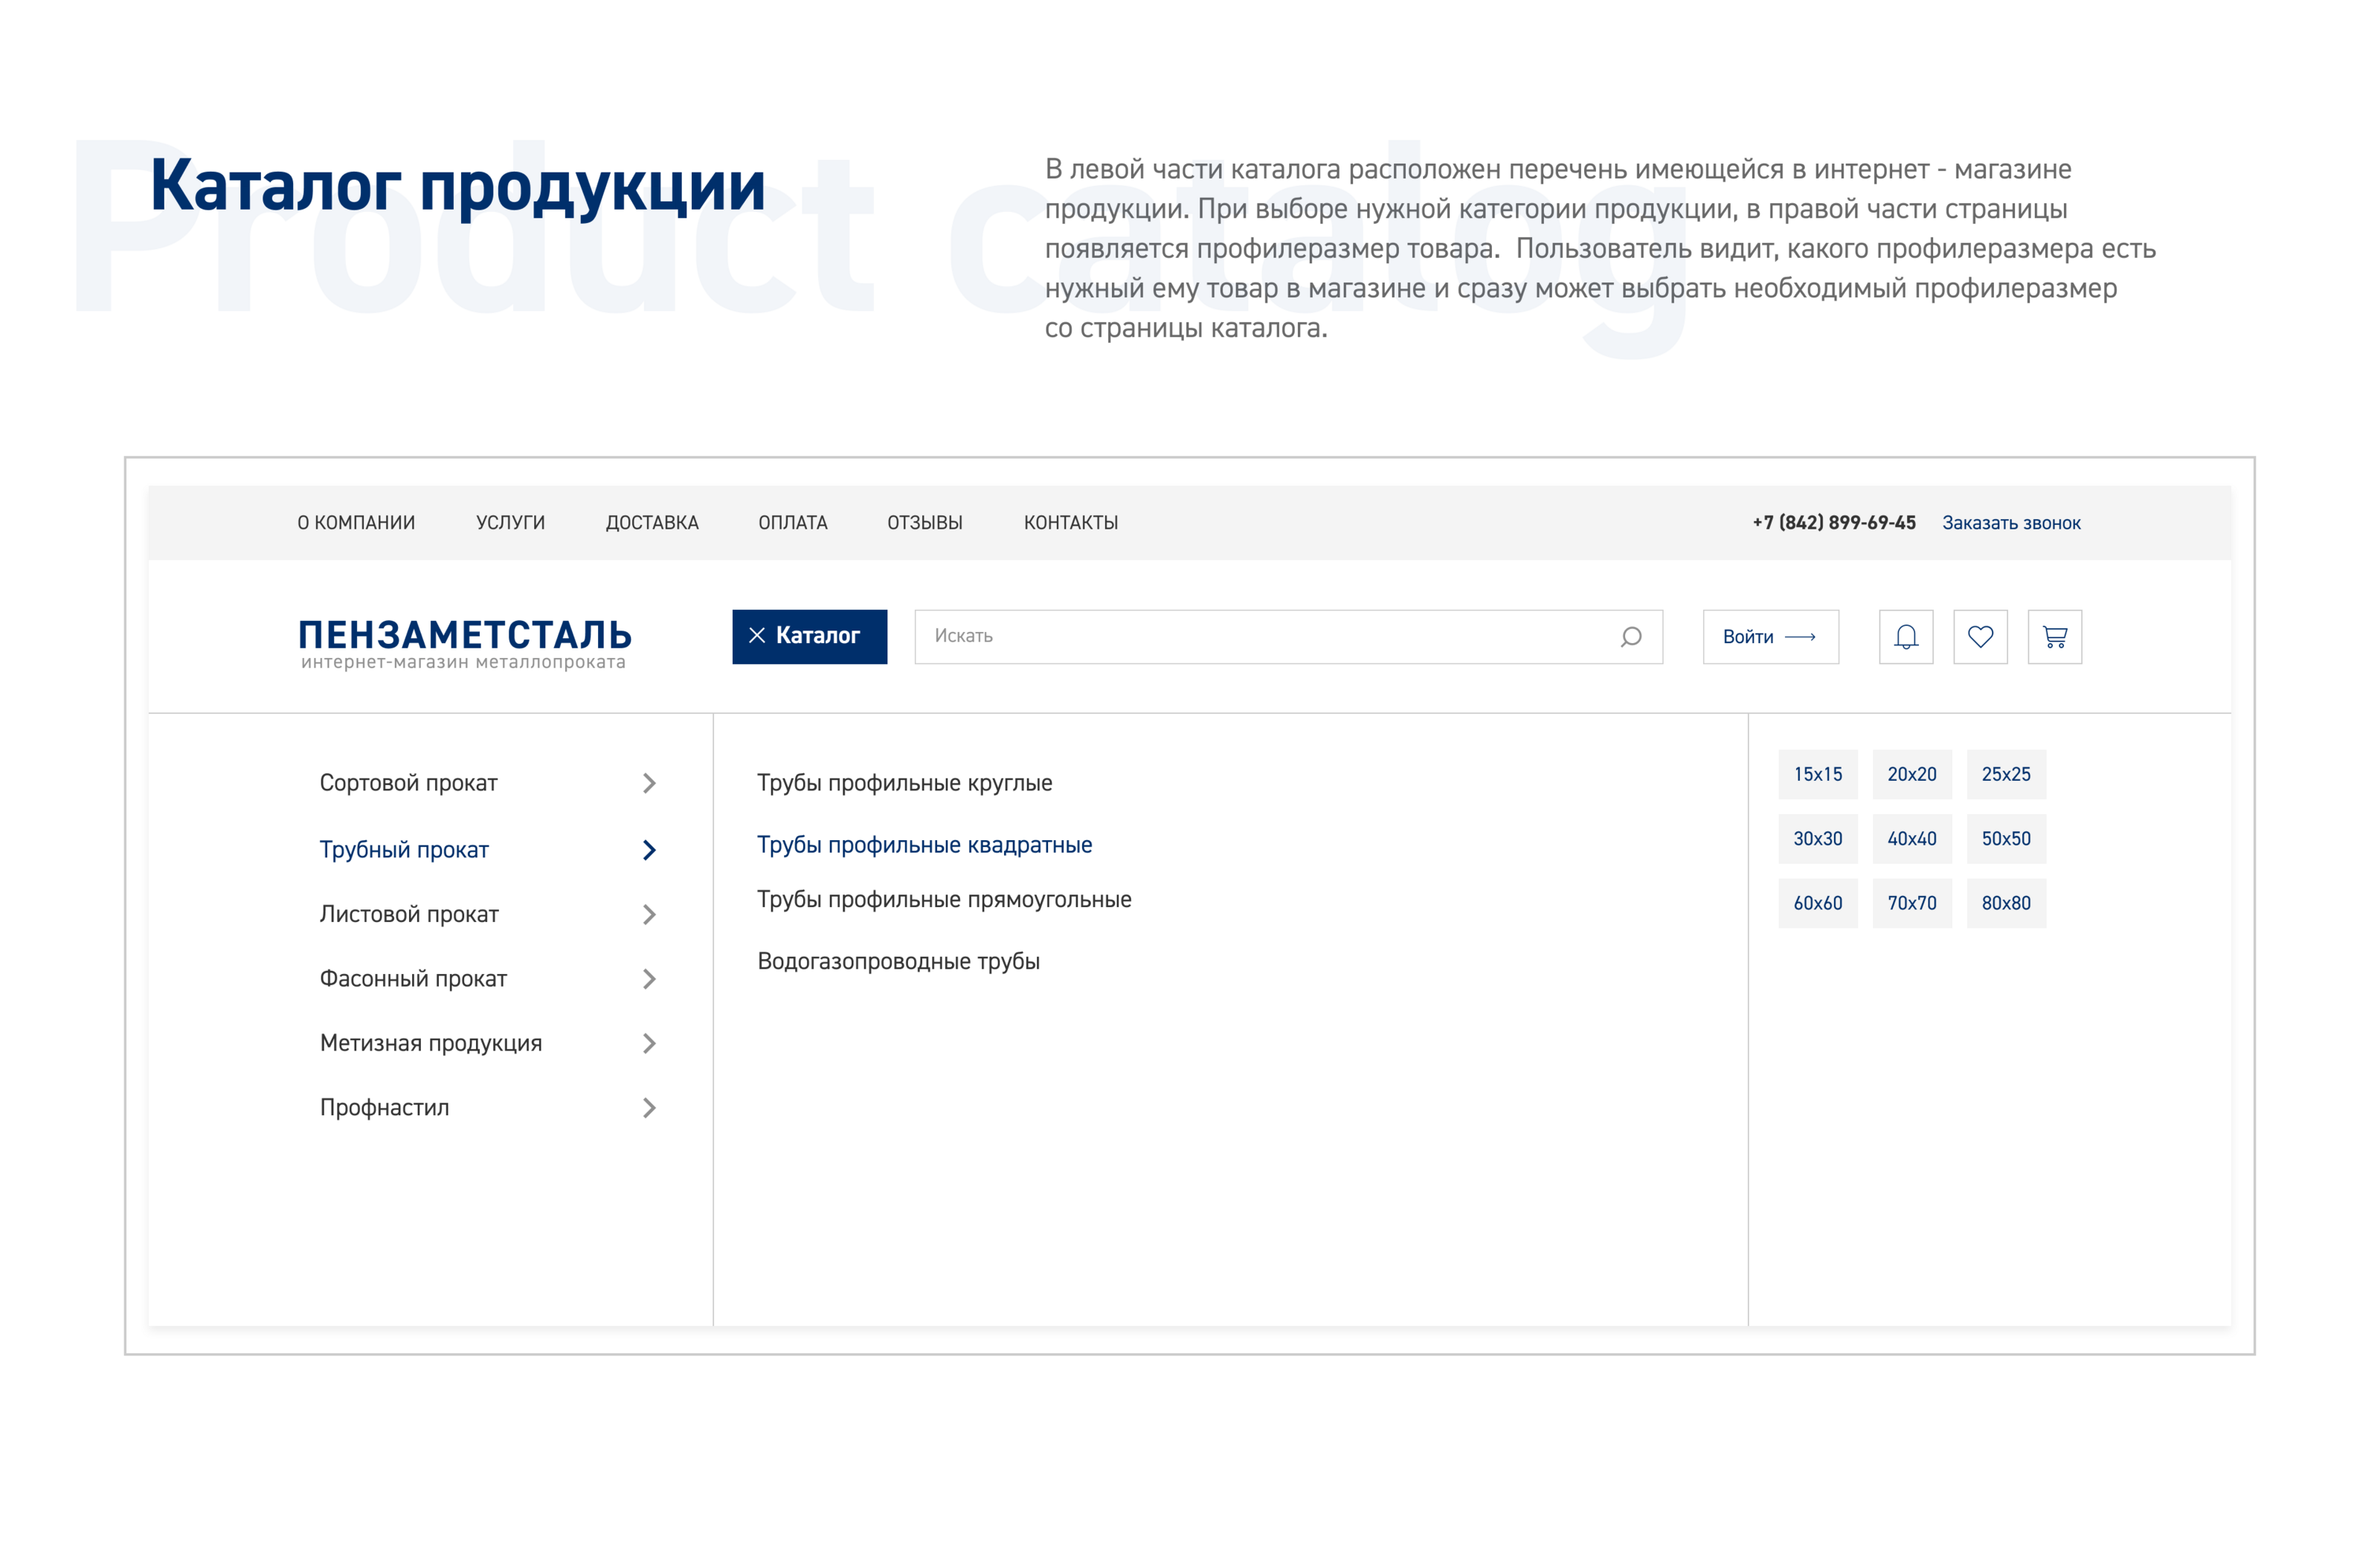The height and width of the screenshot is (1554, 2380).
Task: Close catalog with the X Каталог button
Action: (809, 636)
